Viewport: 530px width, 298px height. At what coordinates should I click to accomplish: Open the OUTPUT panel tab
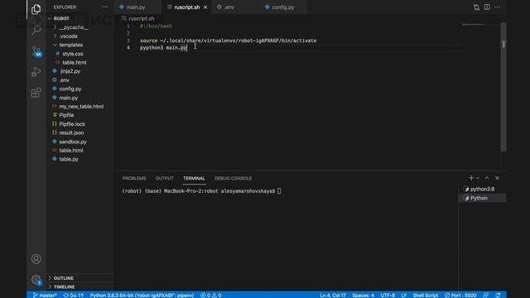pyautogui.click(x=164, y=178)
